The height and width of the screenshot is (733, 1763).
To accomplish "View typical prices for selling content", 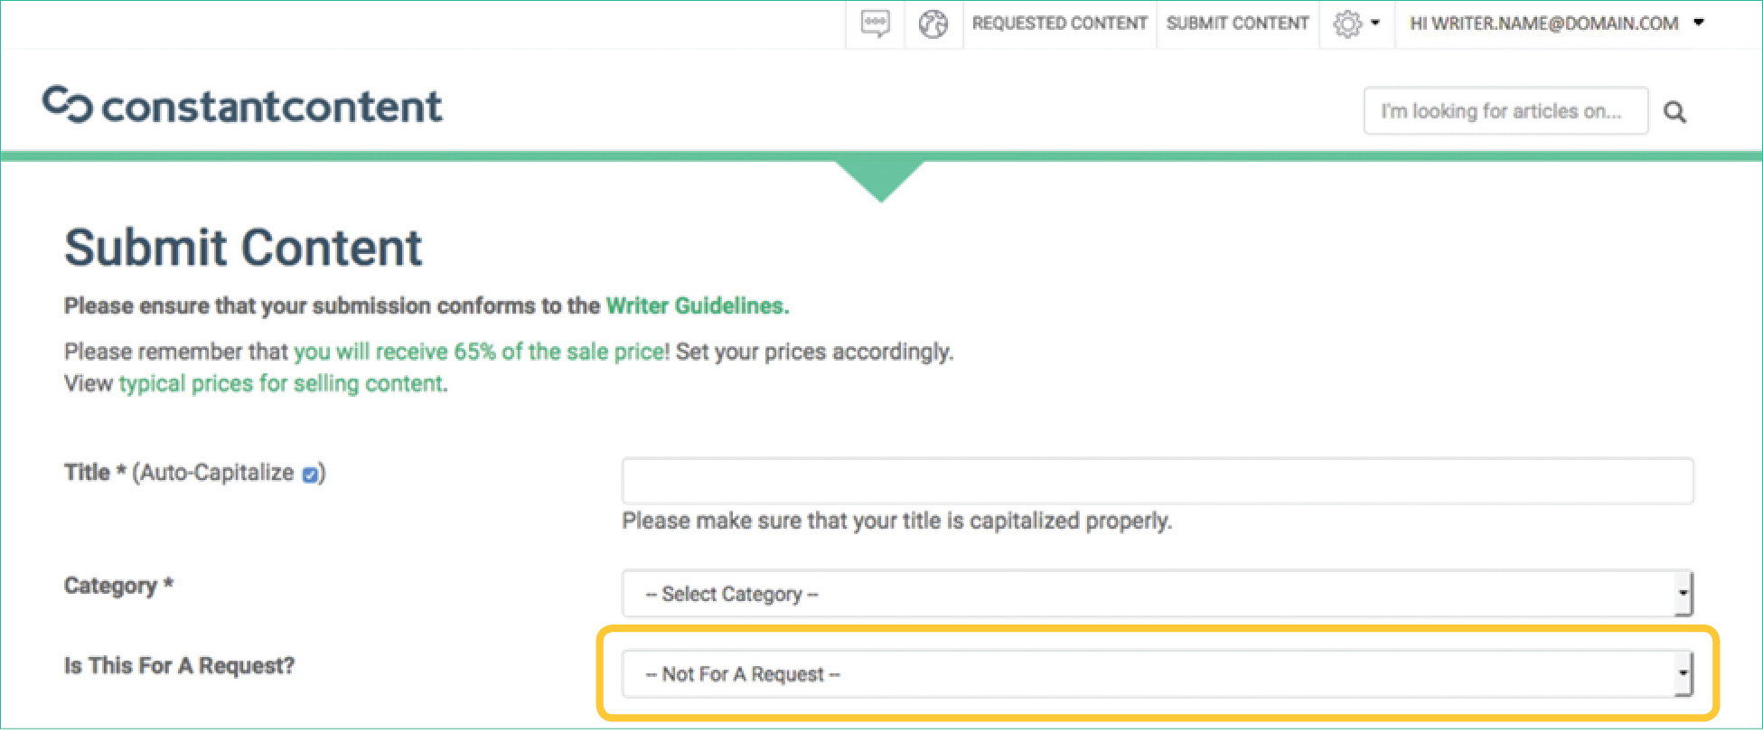I will pos(281,384).
